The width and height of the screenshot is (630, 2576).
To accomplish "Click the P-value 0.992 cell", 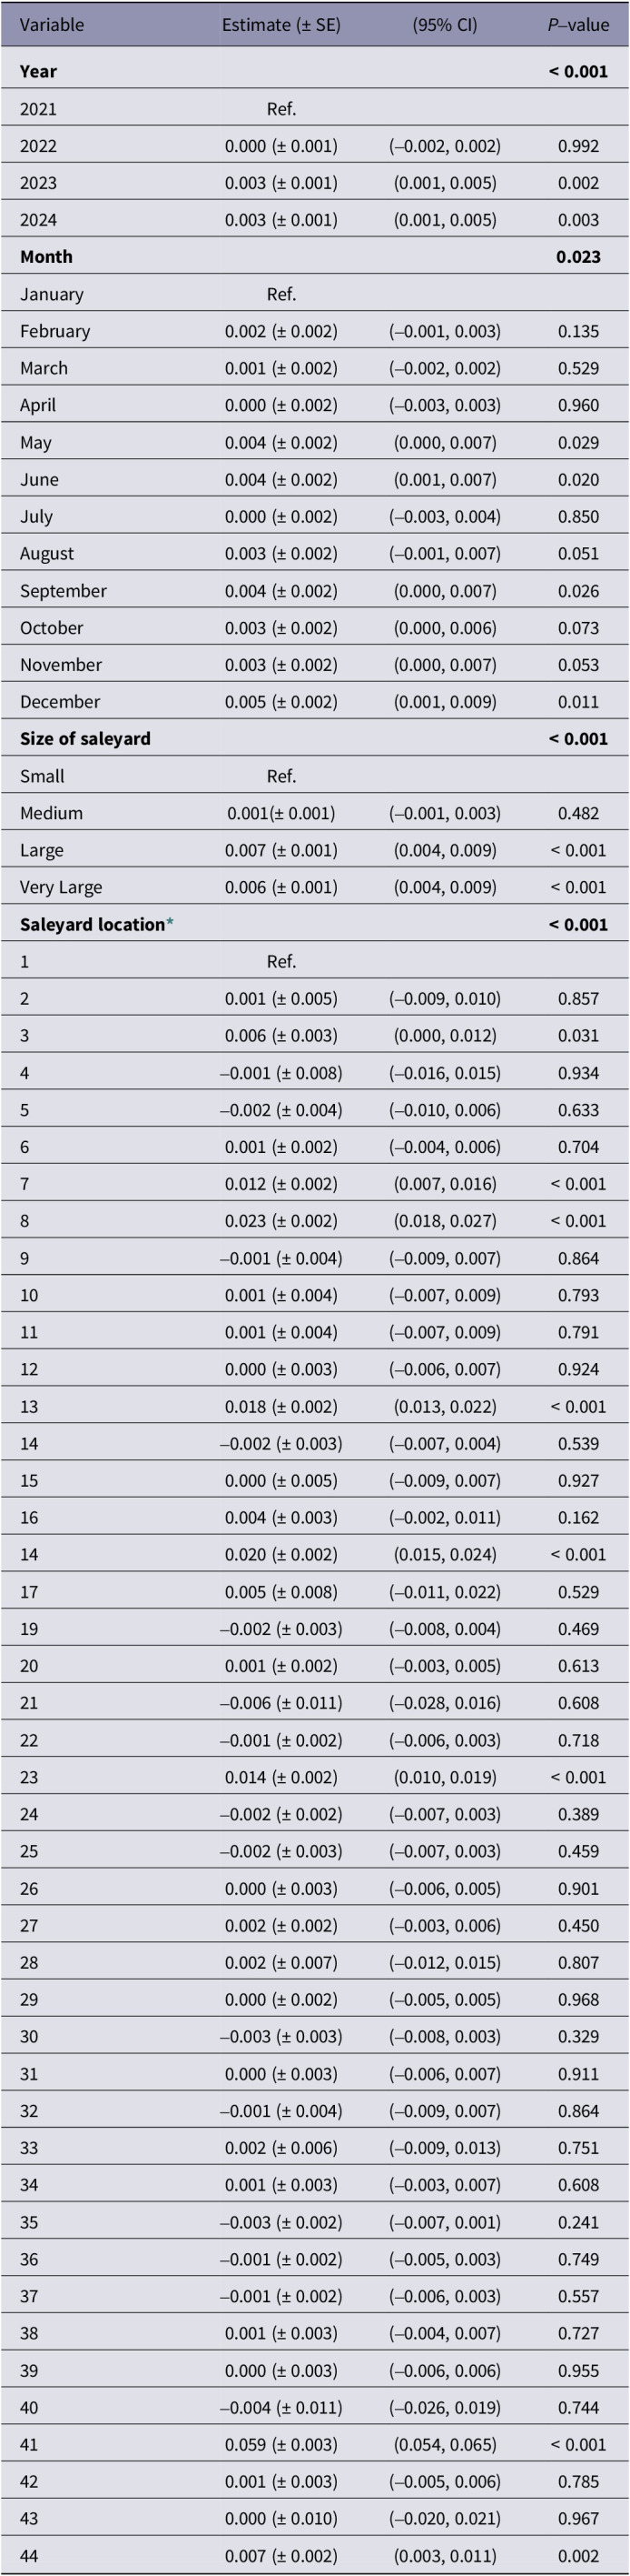I will (579, 146).
